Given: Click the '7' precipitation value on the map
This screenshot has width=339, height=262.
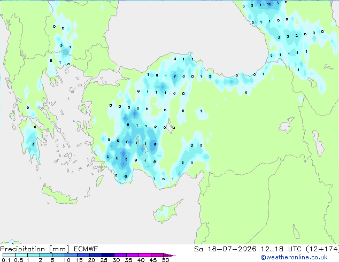Looking at the screenshot, I should click(x=175, y=76).
